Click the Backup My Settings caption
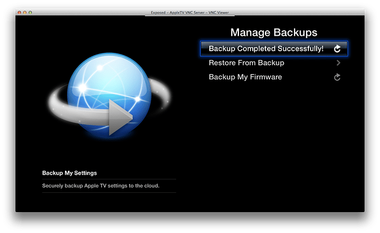The width and height of the screenshot is (380, 233). [69, 173]
